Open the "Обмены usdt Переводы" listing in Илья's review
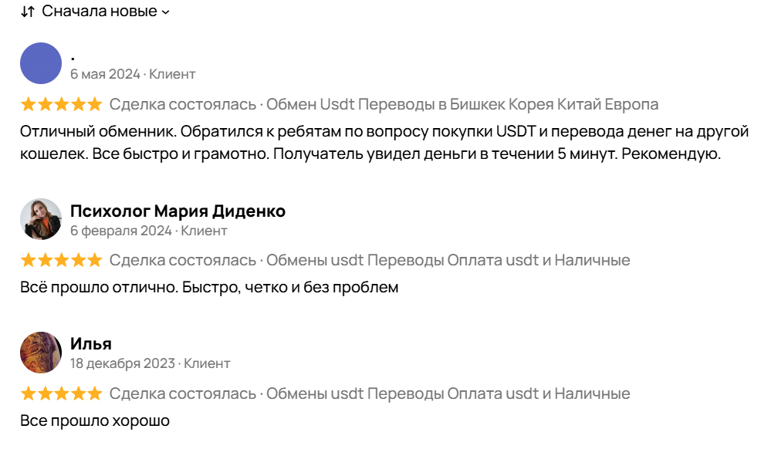The image size is (771, 449). 448,393
